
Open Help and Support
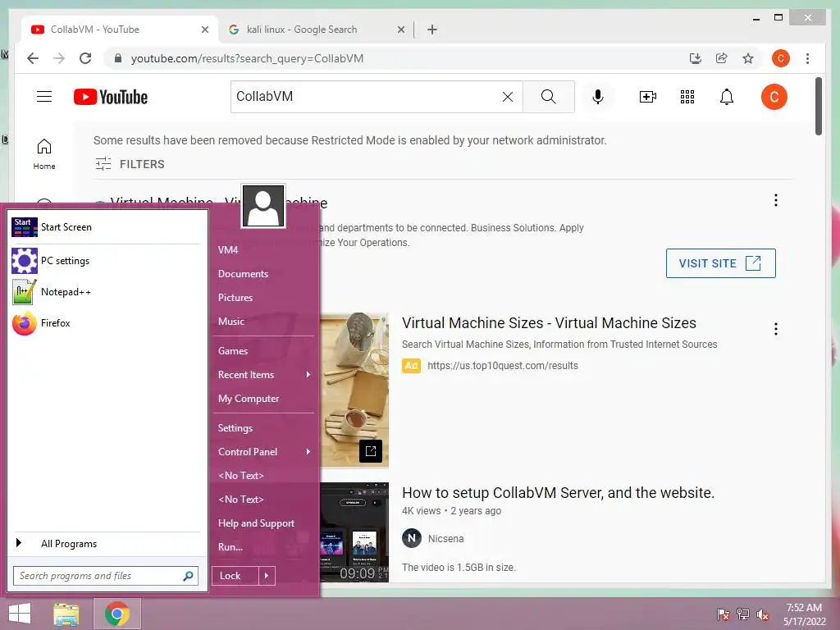[256, 523]
